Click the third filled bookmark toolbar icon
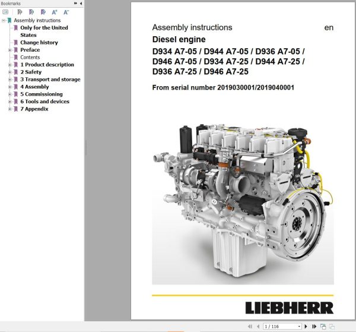 click(43, 12)
